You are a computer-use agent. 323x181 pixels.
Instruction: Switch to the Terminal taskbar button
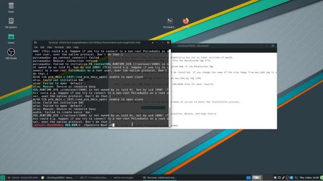point(159,177)
